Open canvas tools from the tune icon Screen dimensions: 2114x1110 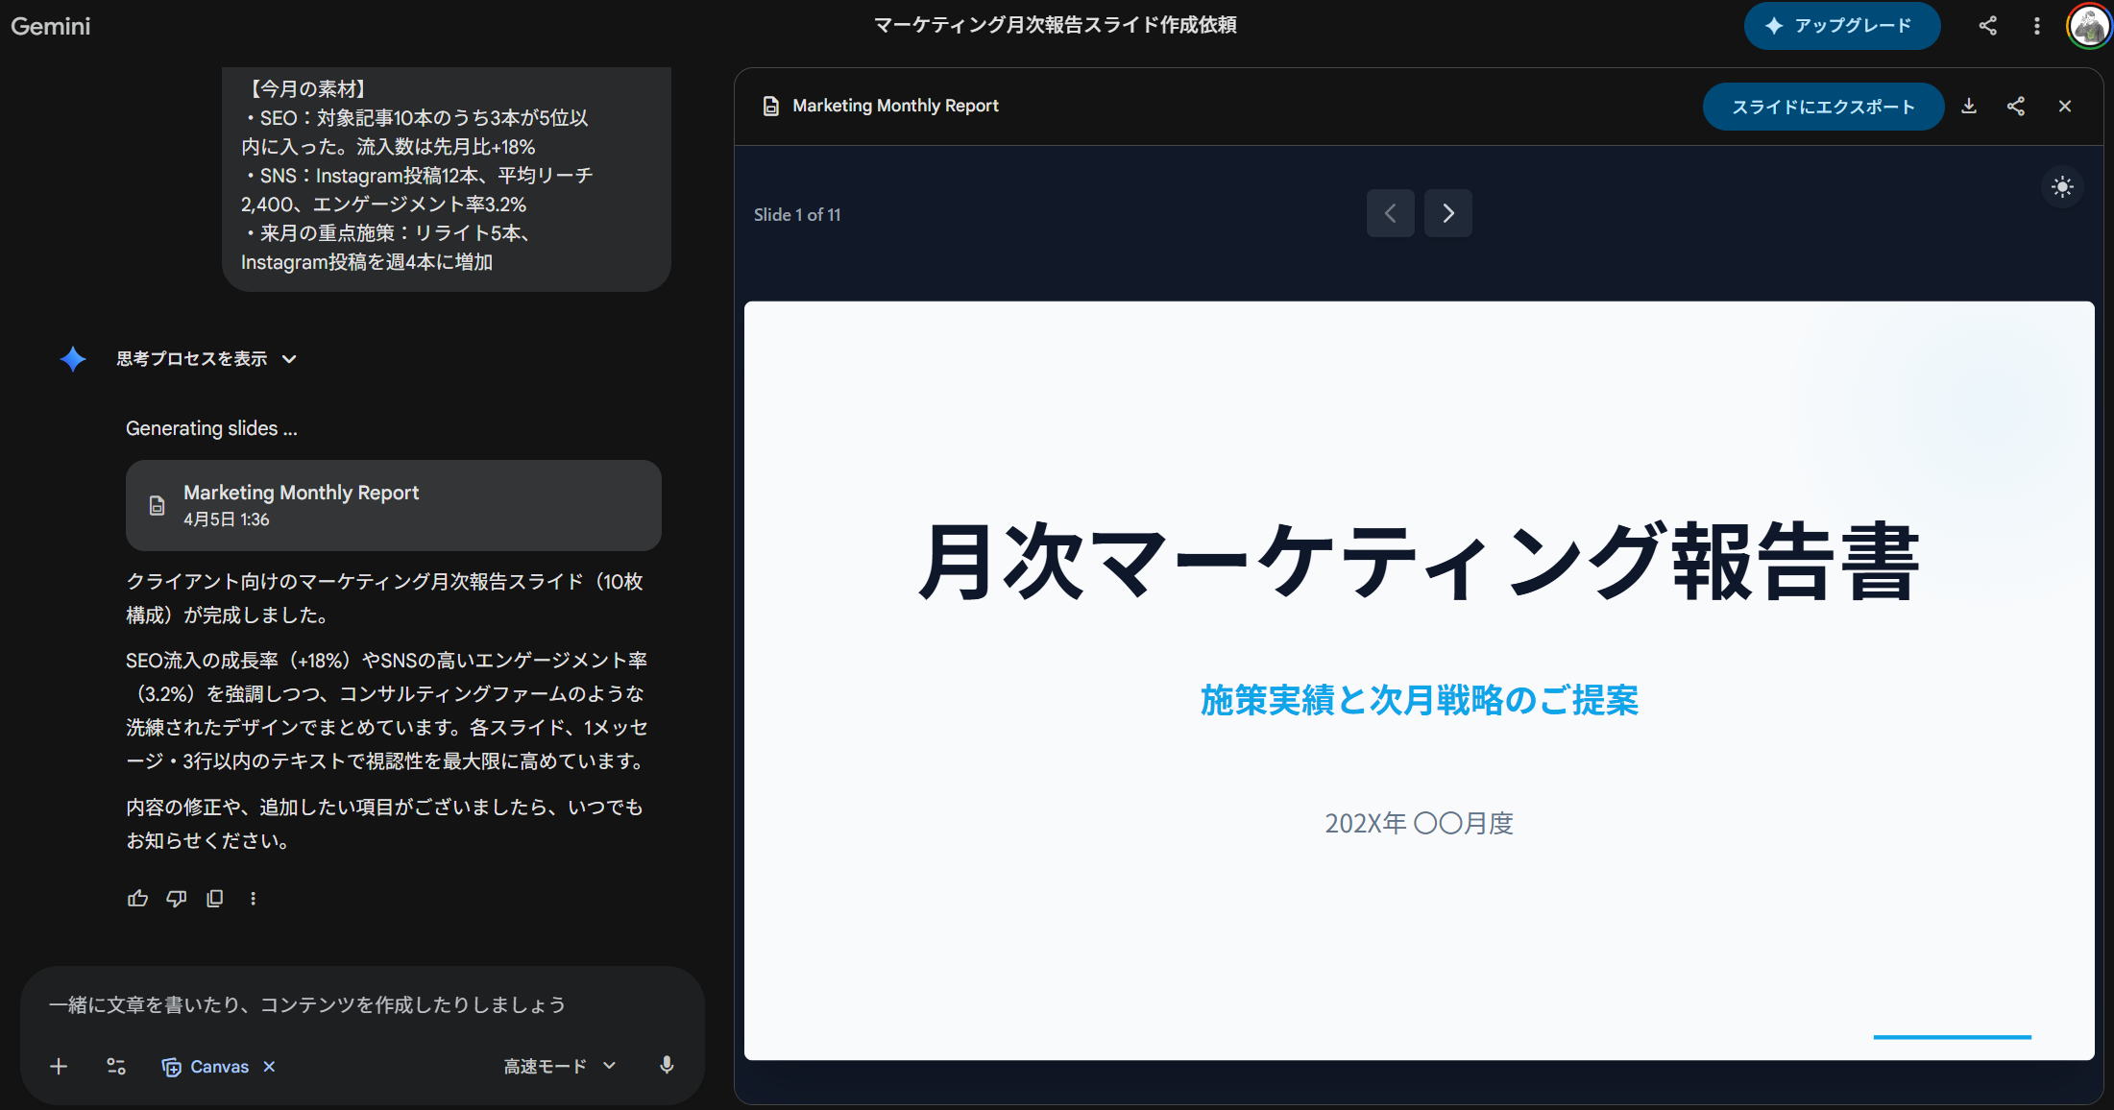pos(116,1066)
